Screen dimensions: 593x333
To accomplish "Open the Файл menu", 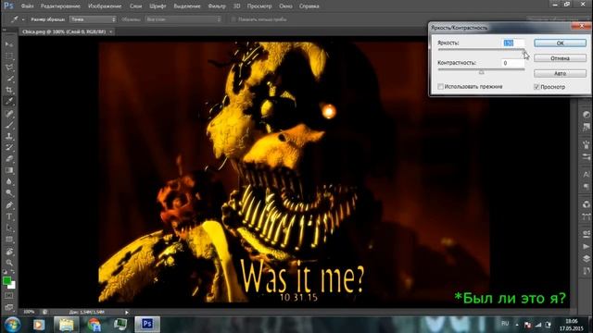I will coord(27,6).
